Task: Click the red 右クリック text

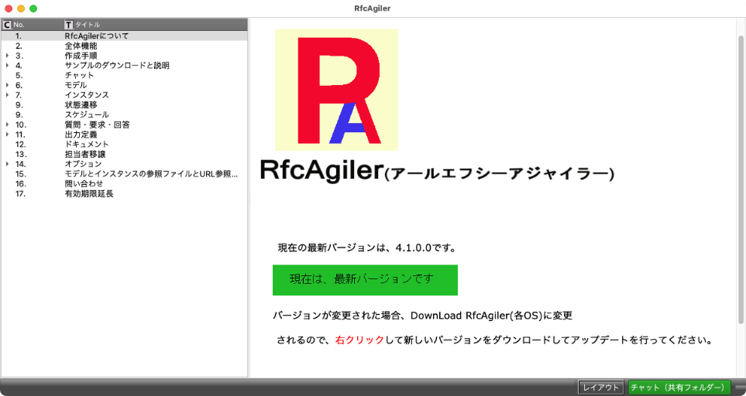Action: click(x=359, y=340)
